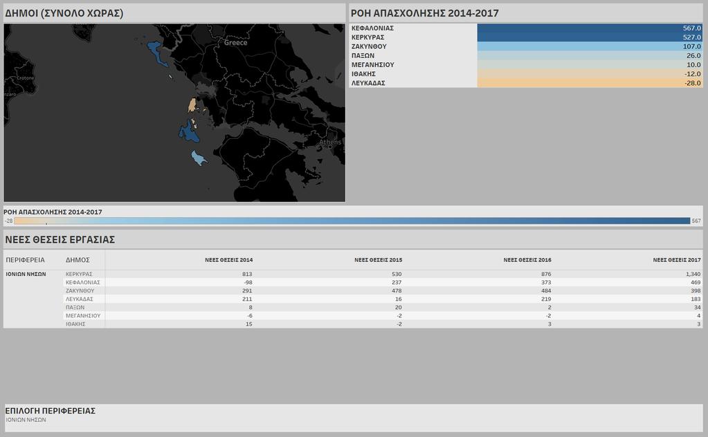Screen dimensions: 708x437
Task: Click the ΔΗΜΟΙ (ΣΥΝΟΛΟ ΧΩΡΑΣ) panel title
Action: coord(64,13)
